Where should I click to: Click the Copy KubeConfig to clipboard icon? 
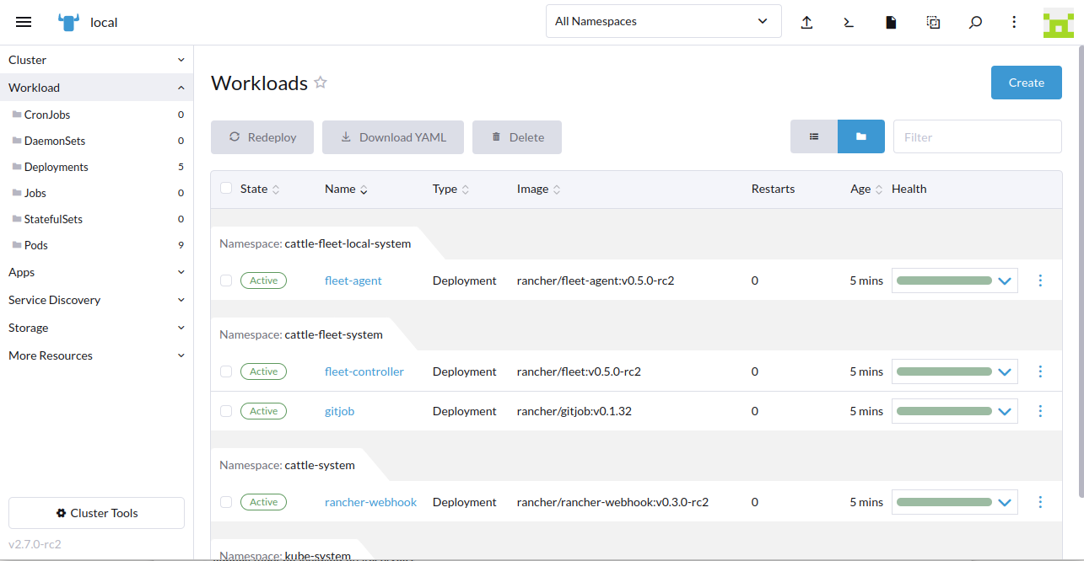coord(933,23)
